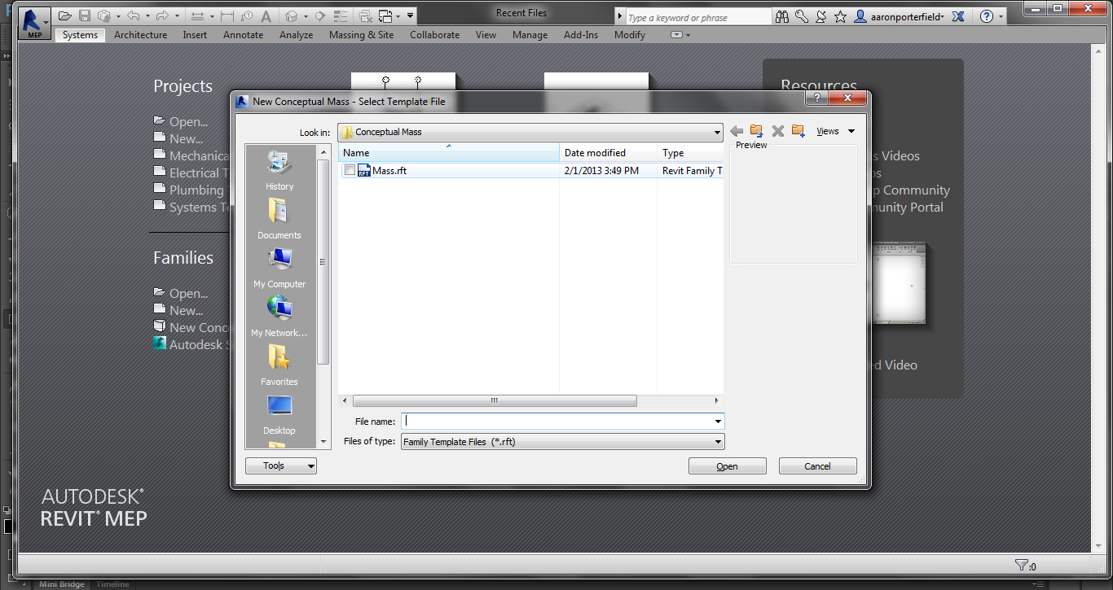Expand the Look in folder dropdown

point(717,132)
